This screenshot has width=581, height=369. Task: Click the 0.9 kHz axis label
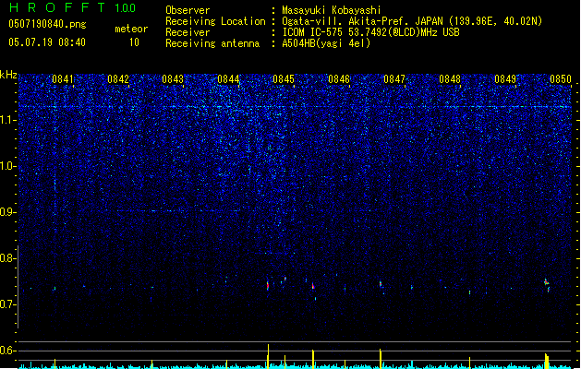click(7, 212)
